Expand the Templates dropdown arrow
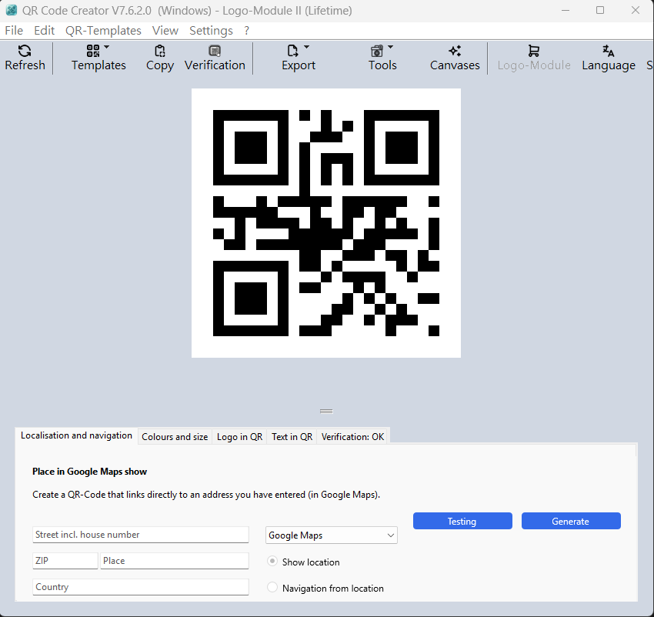Image resolution: width=654 pixels, height=617 pixels. pos(107,47)
